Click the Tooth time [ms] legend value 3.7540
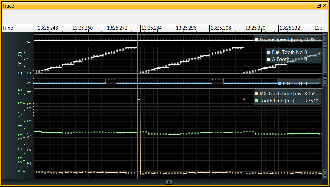Screen dimensions: 330x187 click(x=311, y=101)
